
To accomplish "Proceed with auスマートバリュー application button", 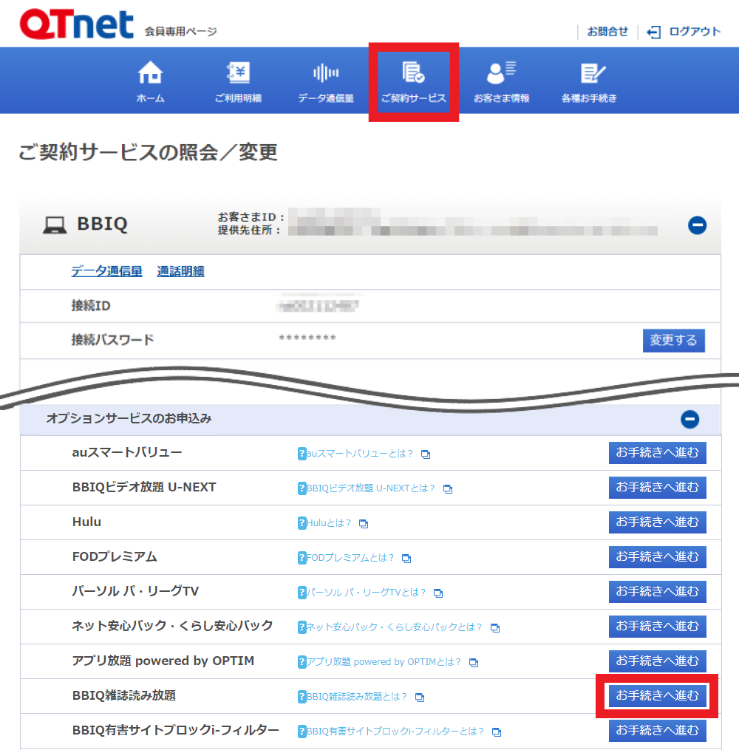I will click(657, 453).
